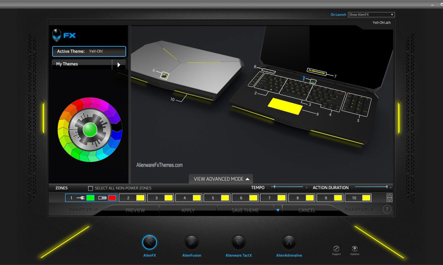Open the My Themes list
Screen dimensions: 443x265
(82, 64)
